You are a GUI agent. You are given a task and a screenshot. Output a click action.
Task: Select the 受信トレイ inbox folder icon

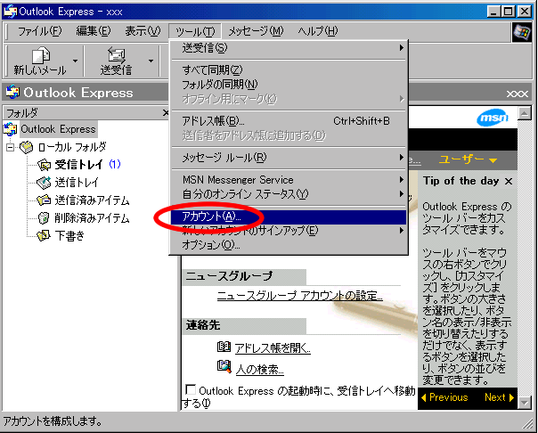(x=44, y=165)
